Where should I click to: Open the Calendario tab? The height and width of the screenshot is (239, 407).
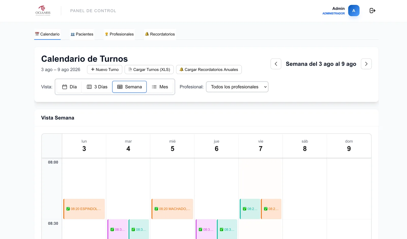47,34
